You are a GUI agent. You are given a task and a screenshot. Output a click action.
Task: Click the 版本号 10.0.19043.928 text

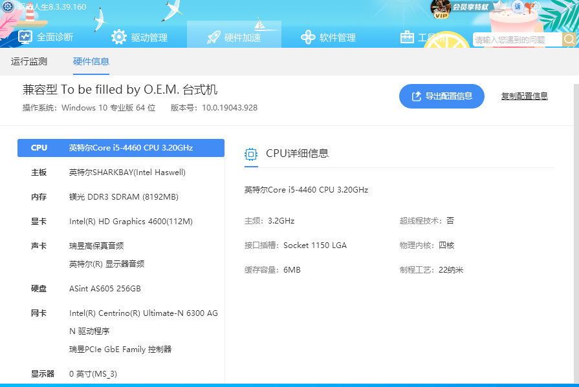click(x=213, y=108)
